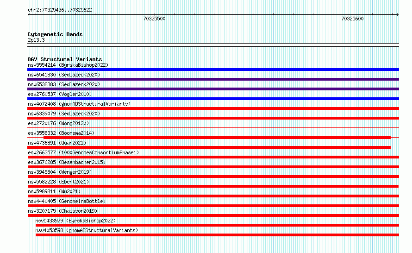Click the purple bar for nsv6538383
This screenshot has height=253, width=412.
pos(213,89)
